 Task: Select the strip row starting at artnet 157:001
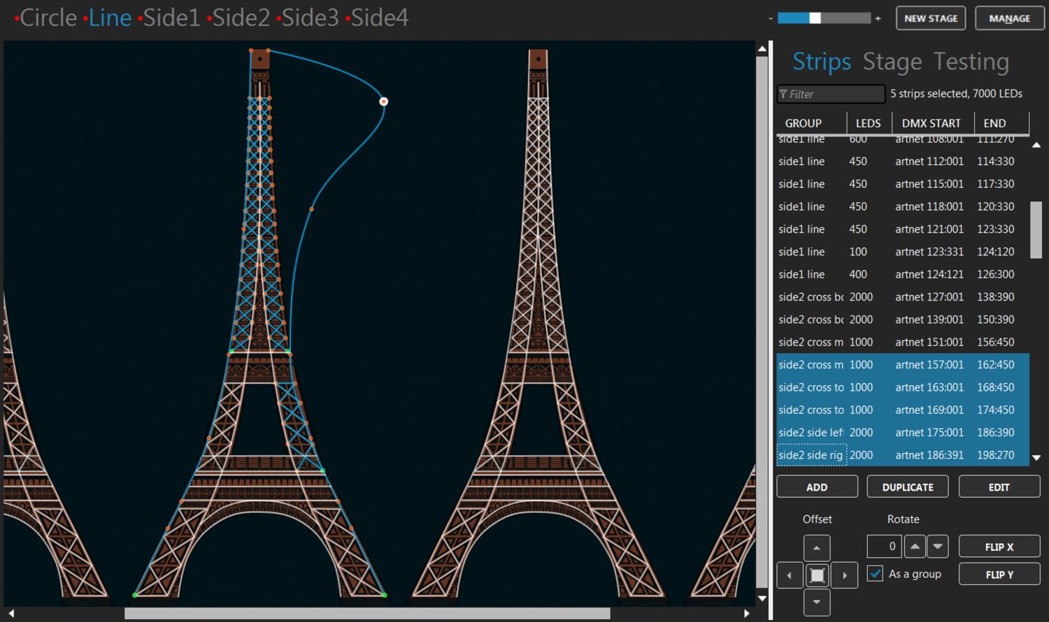click(x=903, y=365)
